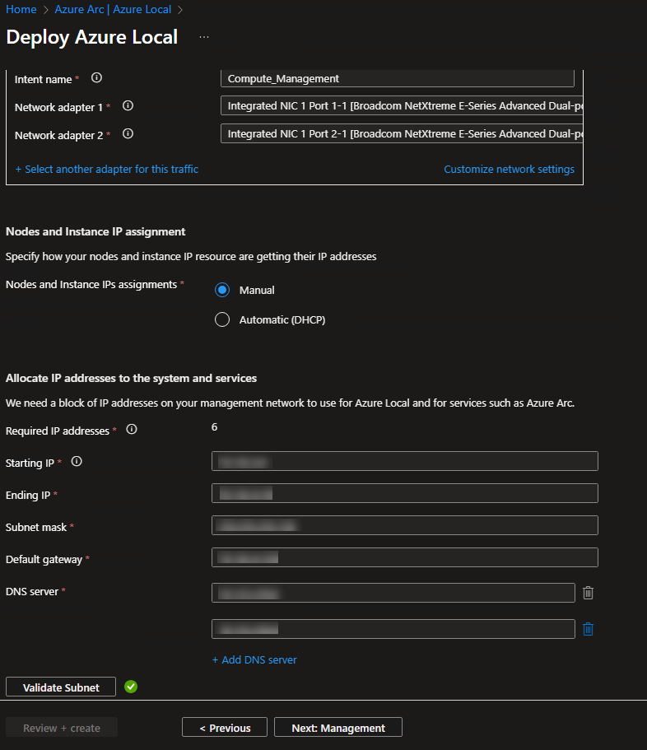The height and width of the screenshot is (750, 647).
Task: Focus the second DNS server field
Action: [x=393, y=629]
